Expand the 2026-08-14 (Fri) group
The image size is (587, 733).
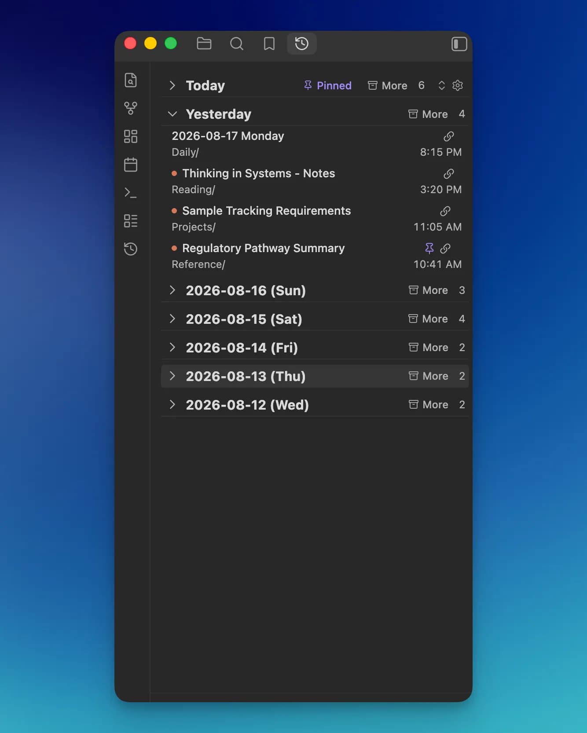click(x=172, y=347)
